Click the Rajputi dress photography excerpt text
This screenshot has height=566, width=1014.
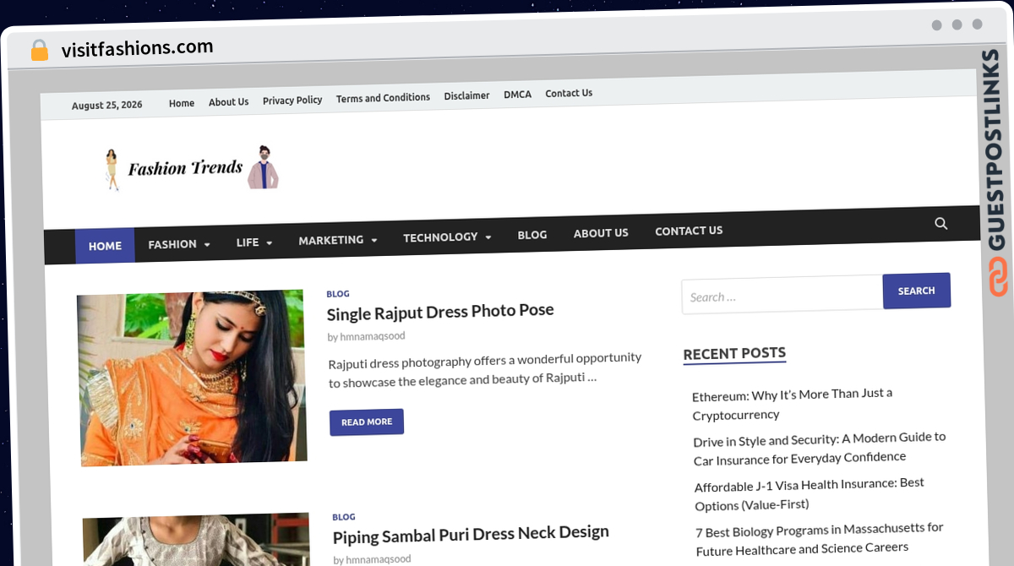(485, 369)
